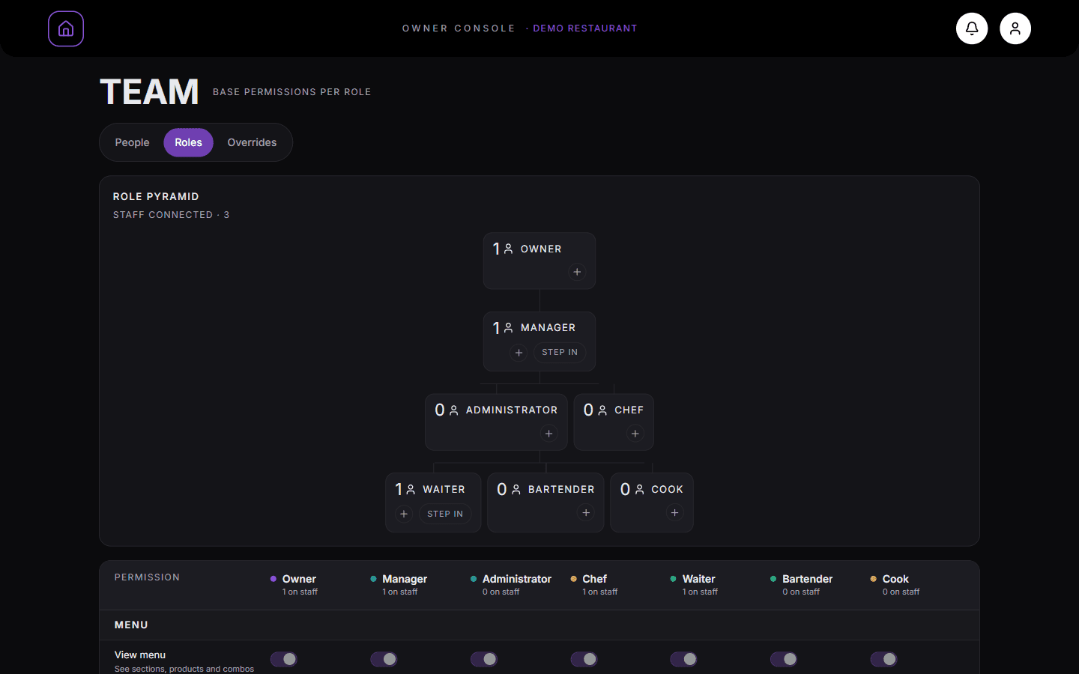Click the Cook column header
1079x674 pixels.
[x=895, y=585]
